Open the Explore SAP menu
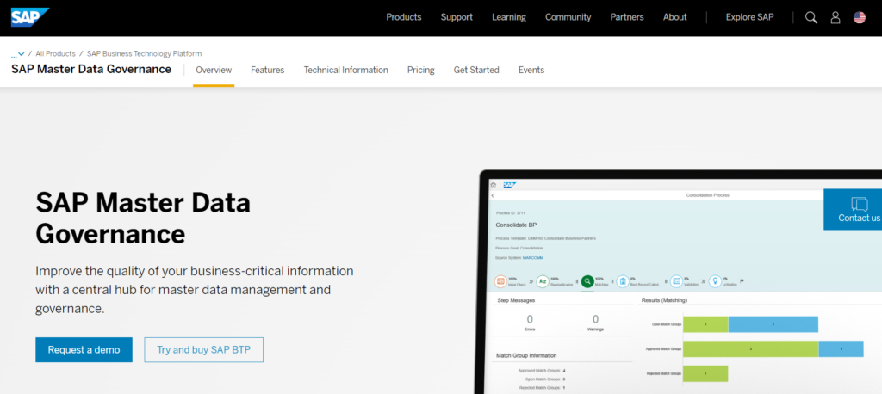This screenshot has width=882, height=394. (x=750, y=17)
